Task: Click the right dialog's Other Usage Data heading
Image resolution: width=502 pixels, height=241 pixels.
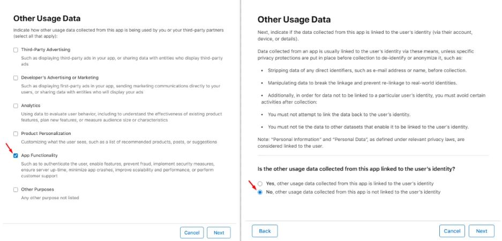Action: click(x=294, y=20)
